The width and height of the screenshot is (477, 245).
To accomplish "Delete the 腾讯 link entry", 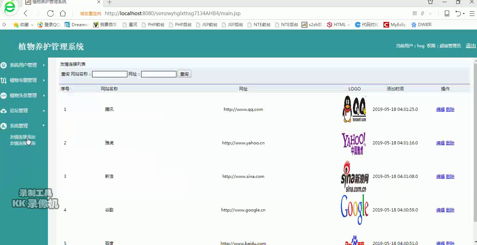I will click(x=450, y=109).
